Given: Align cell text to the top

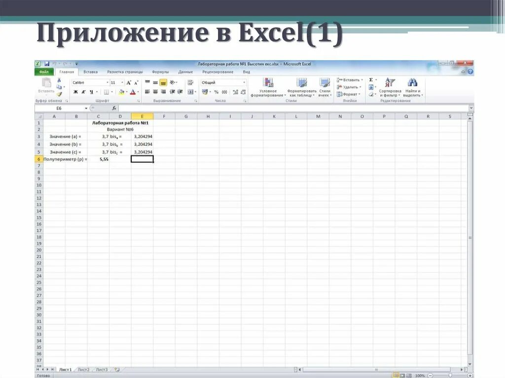Looking at the screenshot, I should point(147,82).
